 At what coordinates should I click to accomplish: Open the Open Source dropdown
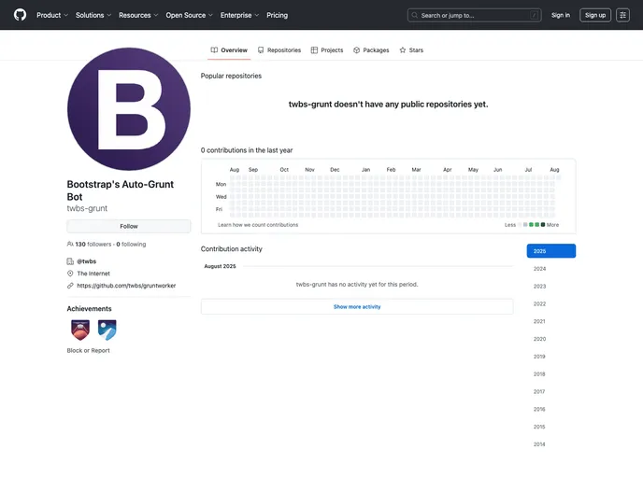(189, 15)
